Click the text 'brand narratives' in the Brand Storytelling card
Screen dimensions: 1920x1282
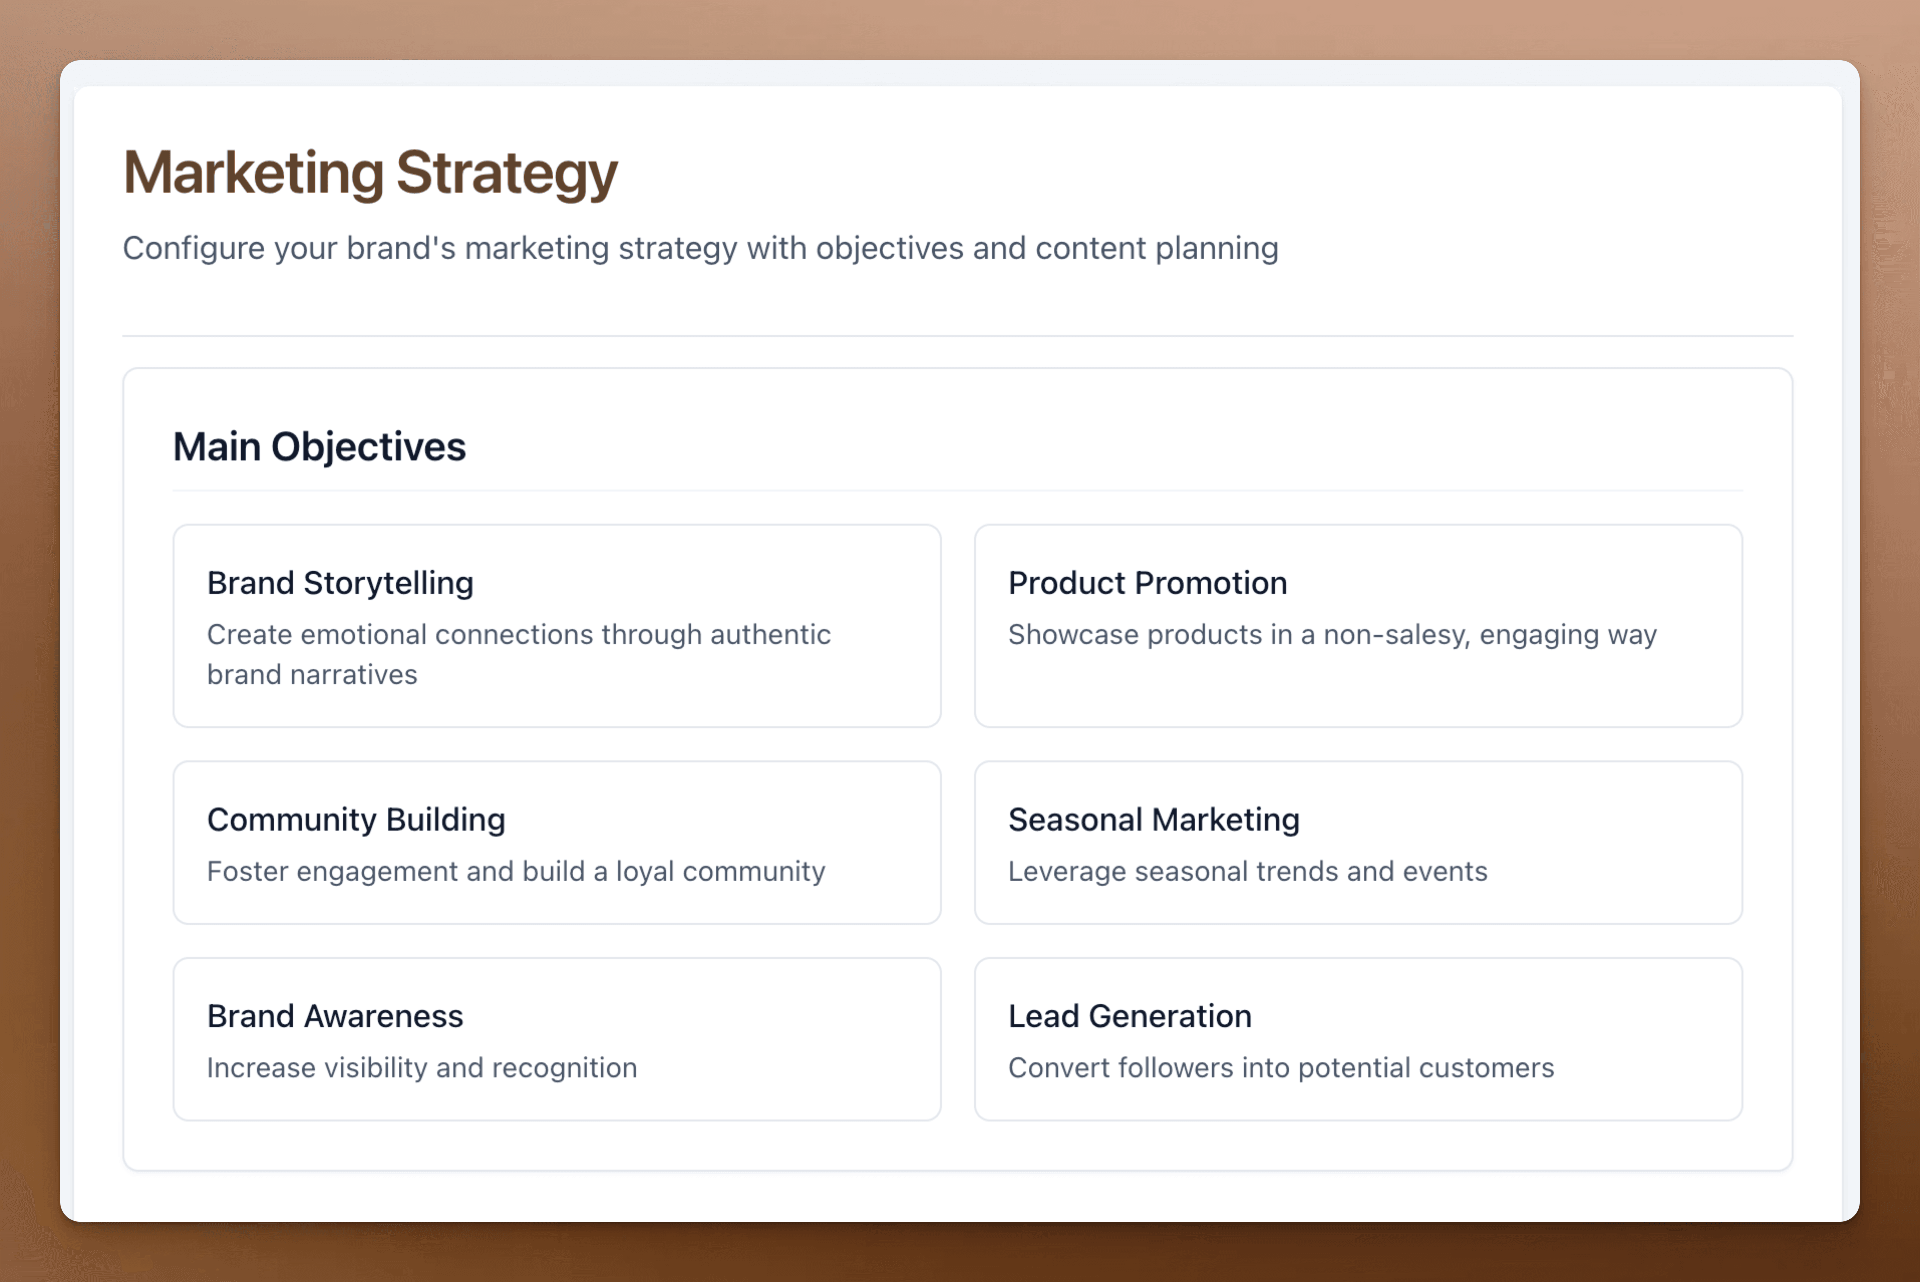pyautogui.click(x=311, y=675)
